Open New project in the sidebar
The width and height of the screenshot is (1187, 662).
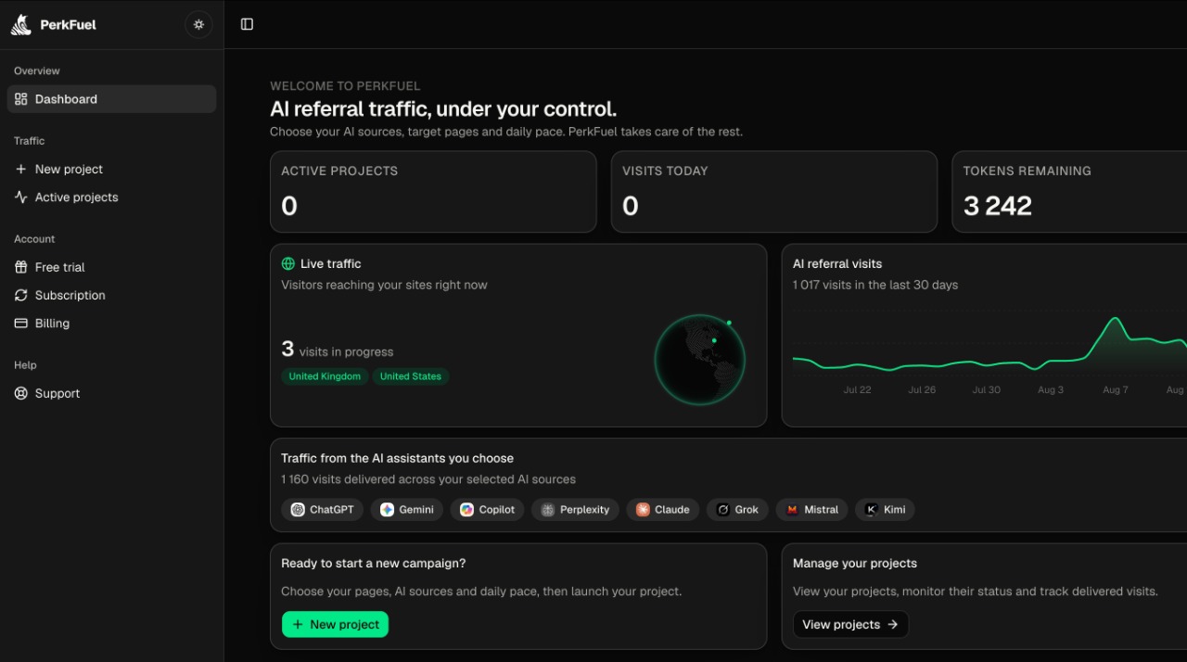pyautogui.click(x=111, y=169)
